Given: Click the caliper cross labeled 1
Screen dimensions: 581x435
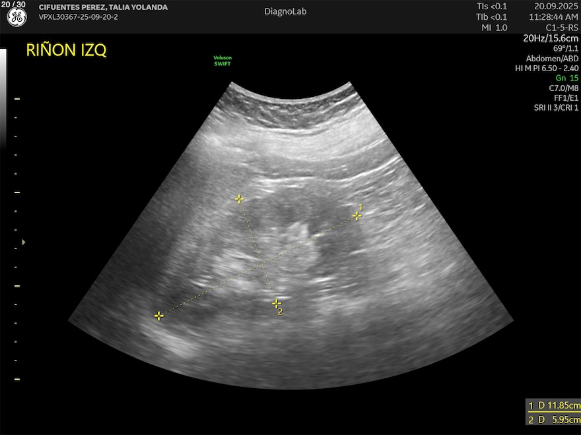Looking at the screenshot, I should tap(357, 216).
